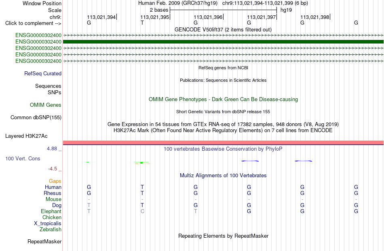Click the RefSeq Curated track label
384x251 pixels.
(43, 73)
